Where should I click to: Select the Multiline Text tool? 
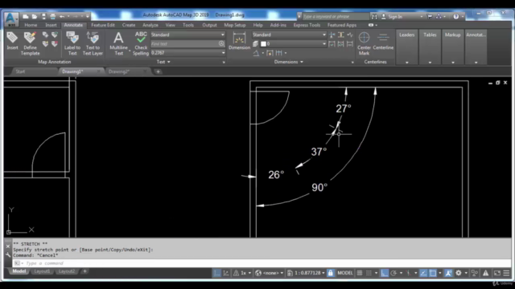[x=118, y=43]
